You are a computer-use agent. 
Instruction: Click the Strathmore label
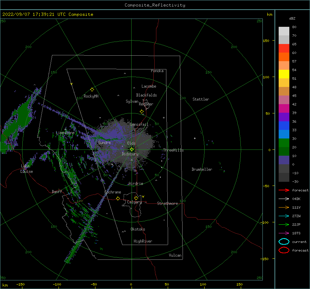coord(167,203)
